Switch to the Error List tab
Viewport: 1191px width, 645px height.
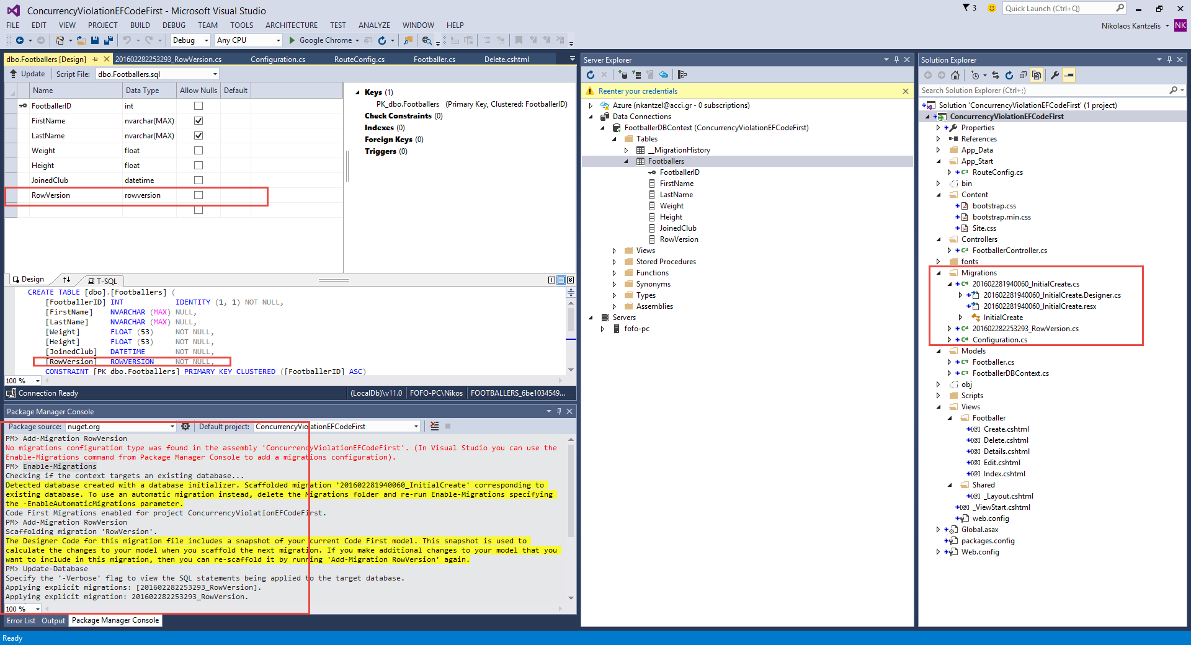(21, 621)
